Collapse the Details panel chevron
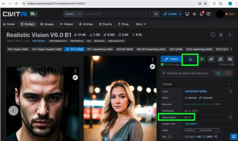238x141 pixels. coord(229,84)
